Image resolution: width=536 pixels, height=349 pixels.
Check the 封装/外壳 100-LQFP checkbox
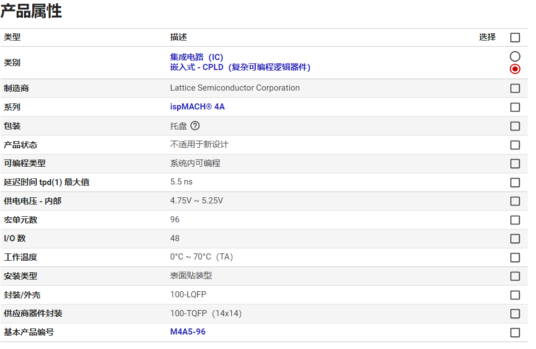click(515, 295)
